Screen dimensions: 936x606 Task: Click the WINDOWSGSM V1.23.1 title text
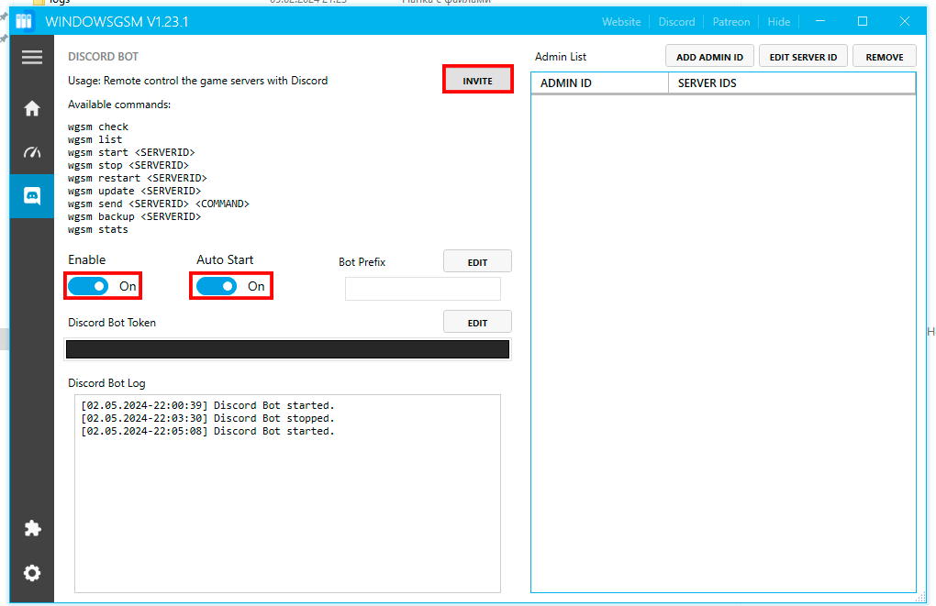coord(117,22)
